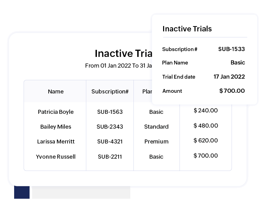Click subscription number SUB-2343

point(110,127)
